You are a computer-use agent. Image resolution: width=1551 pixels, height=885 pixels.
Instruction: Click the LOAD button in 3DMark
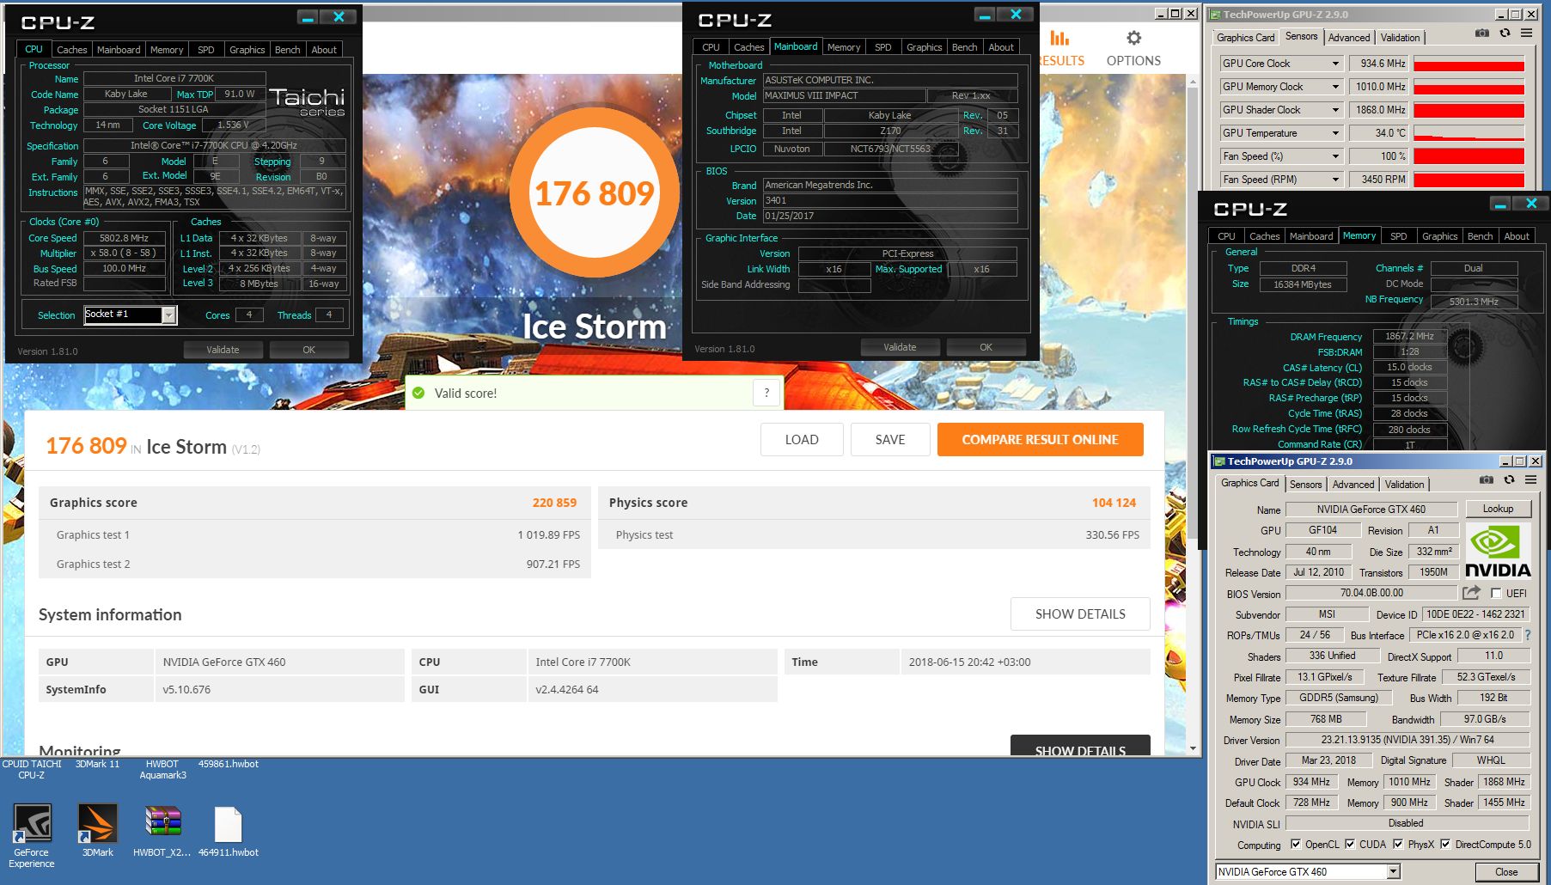pos(802,439)
